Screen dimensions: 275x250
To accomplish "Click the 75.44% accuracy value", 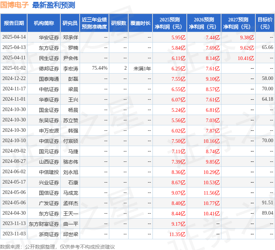I will [x=100, y=68].
